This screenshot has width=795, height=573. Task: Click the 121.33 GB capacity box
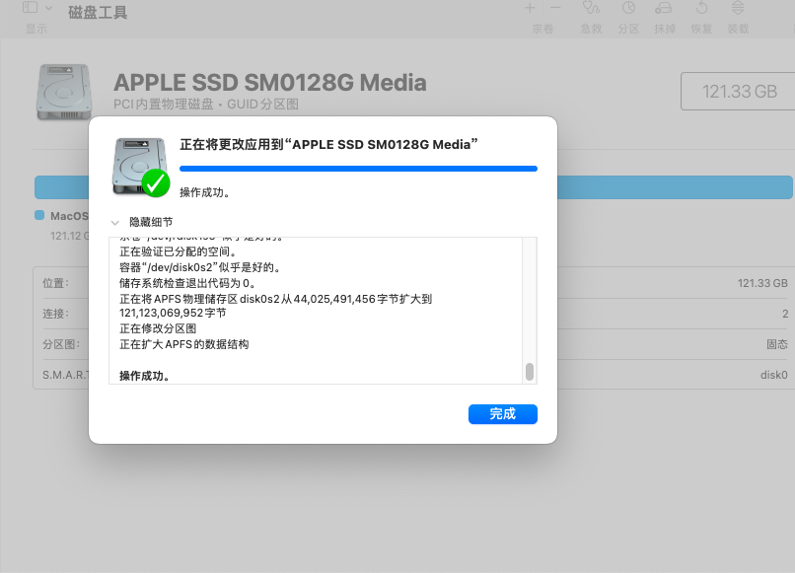738,92
